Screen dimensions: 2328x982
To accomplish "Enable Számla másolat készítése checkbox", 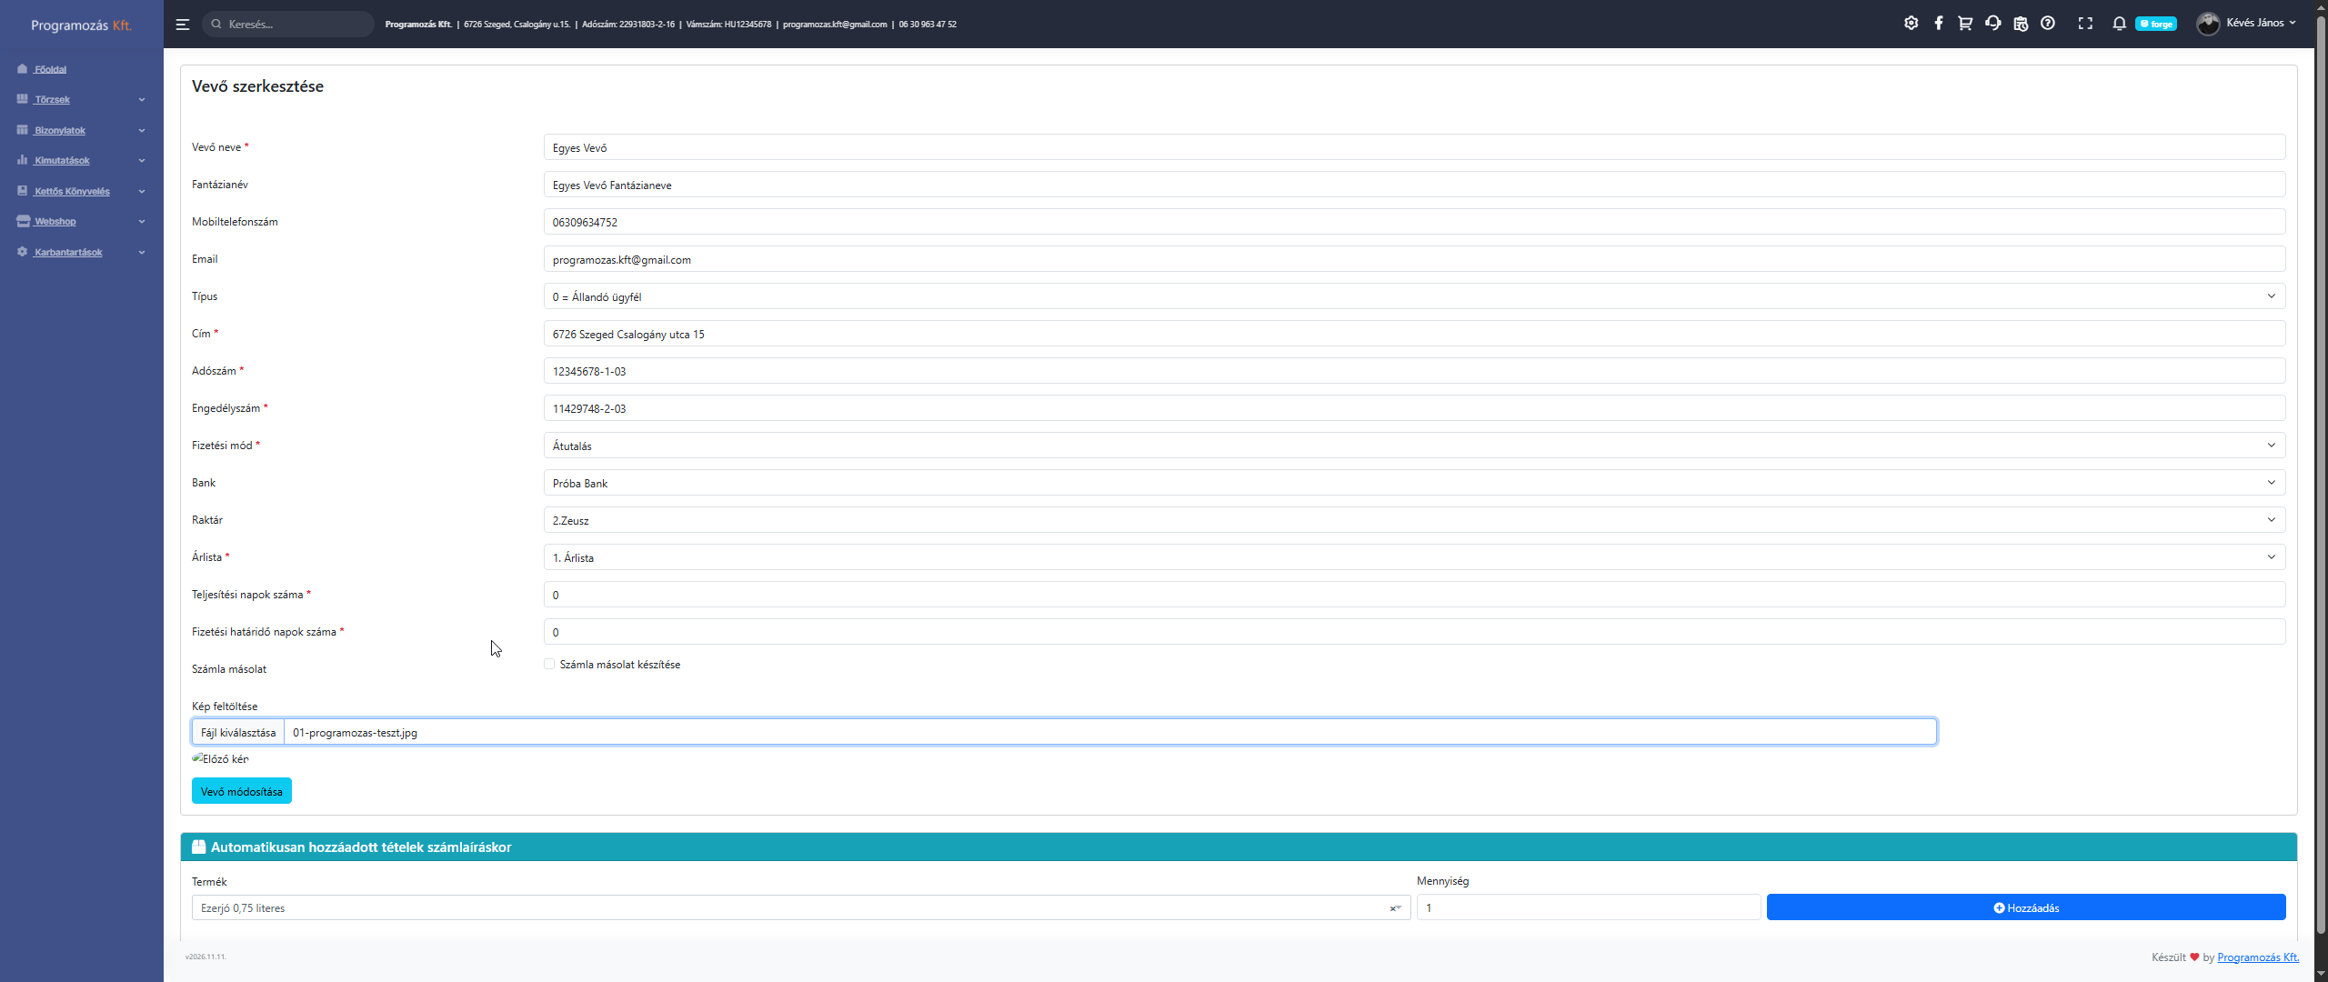I will point(549,665).
